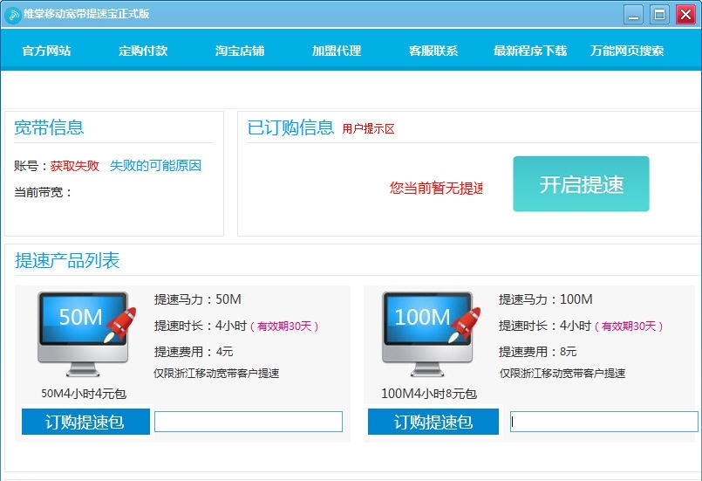Screen dimensions: 702x481
Task: Click the 提速产品列表 heading
Action: (x=67, y=260)
